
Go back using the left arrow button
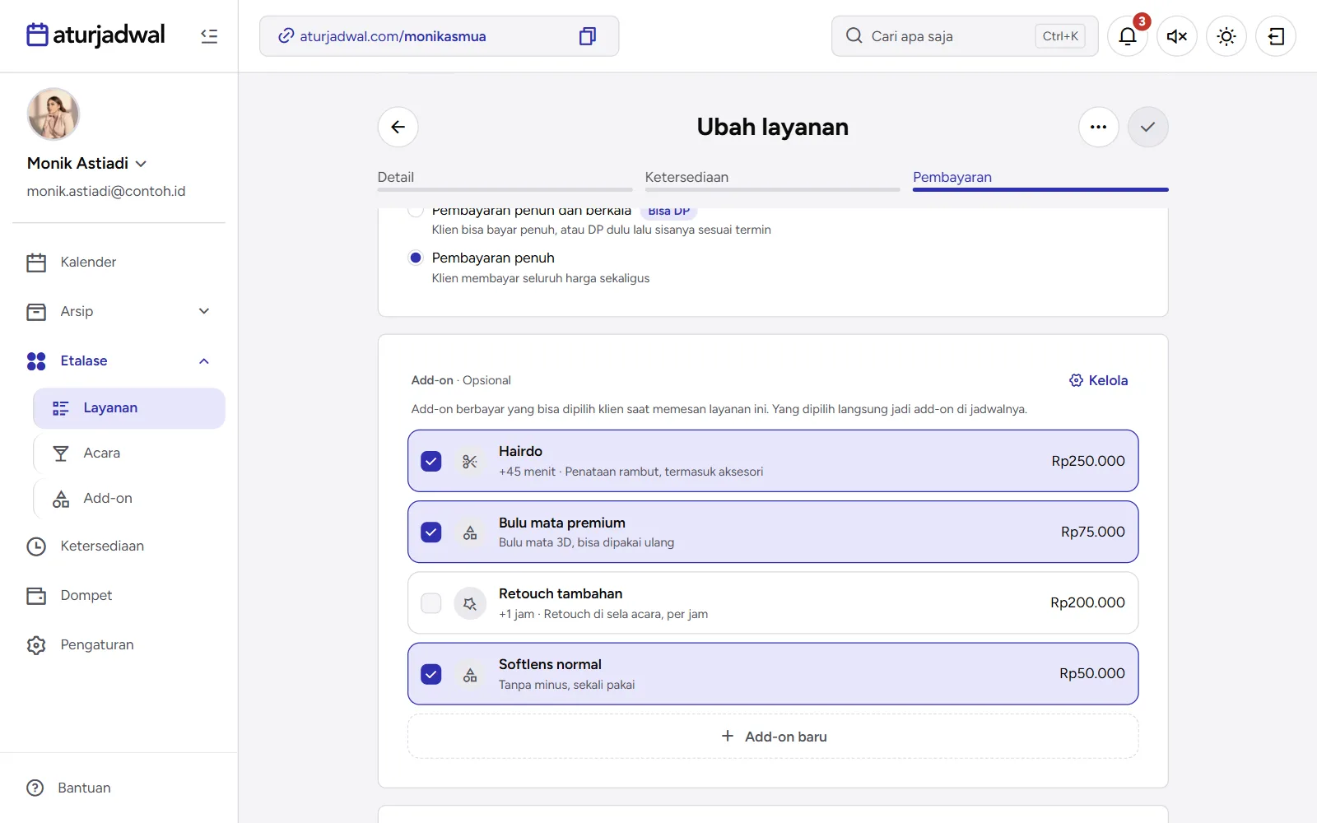pos(398,127)
